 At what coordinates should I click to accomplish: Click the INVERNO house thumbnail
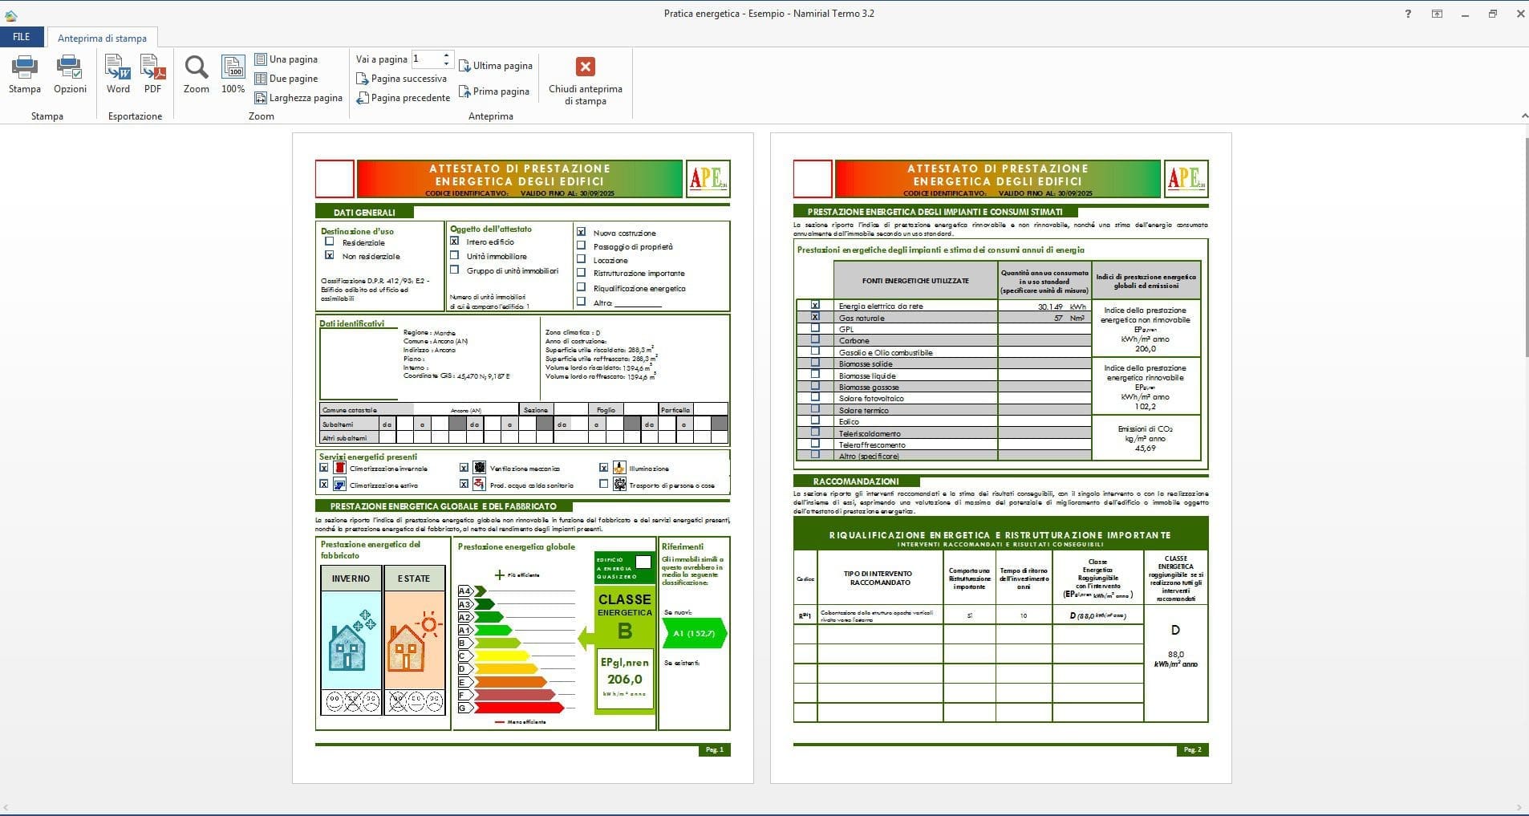(x=351, y=642)
